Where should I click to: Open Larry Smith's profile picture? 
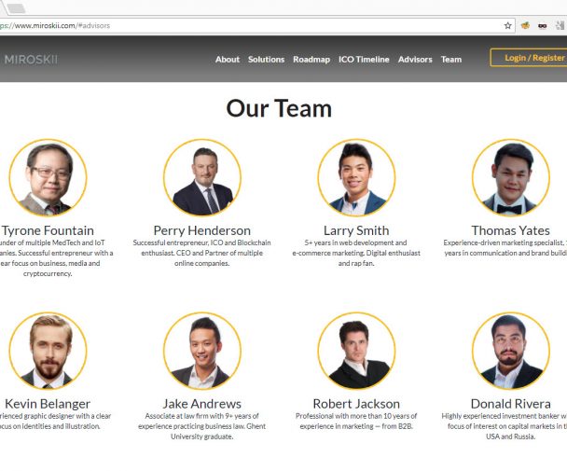click(356, 177)
